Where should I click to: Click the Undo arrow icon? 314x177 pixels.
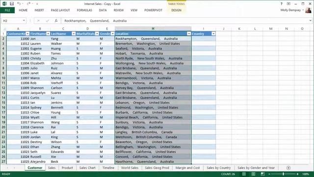(x=19, y=3)
